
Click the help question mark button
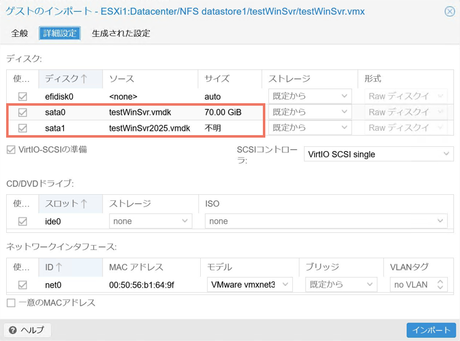(28, 330)
